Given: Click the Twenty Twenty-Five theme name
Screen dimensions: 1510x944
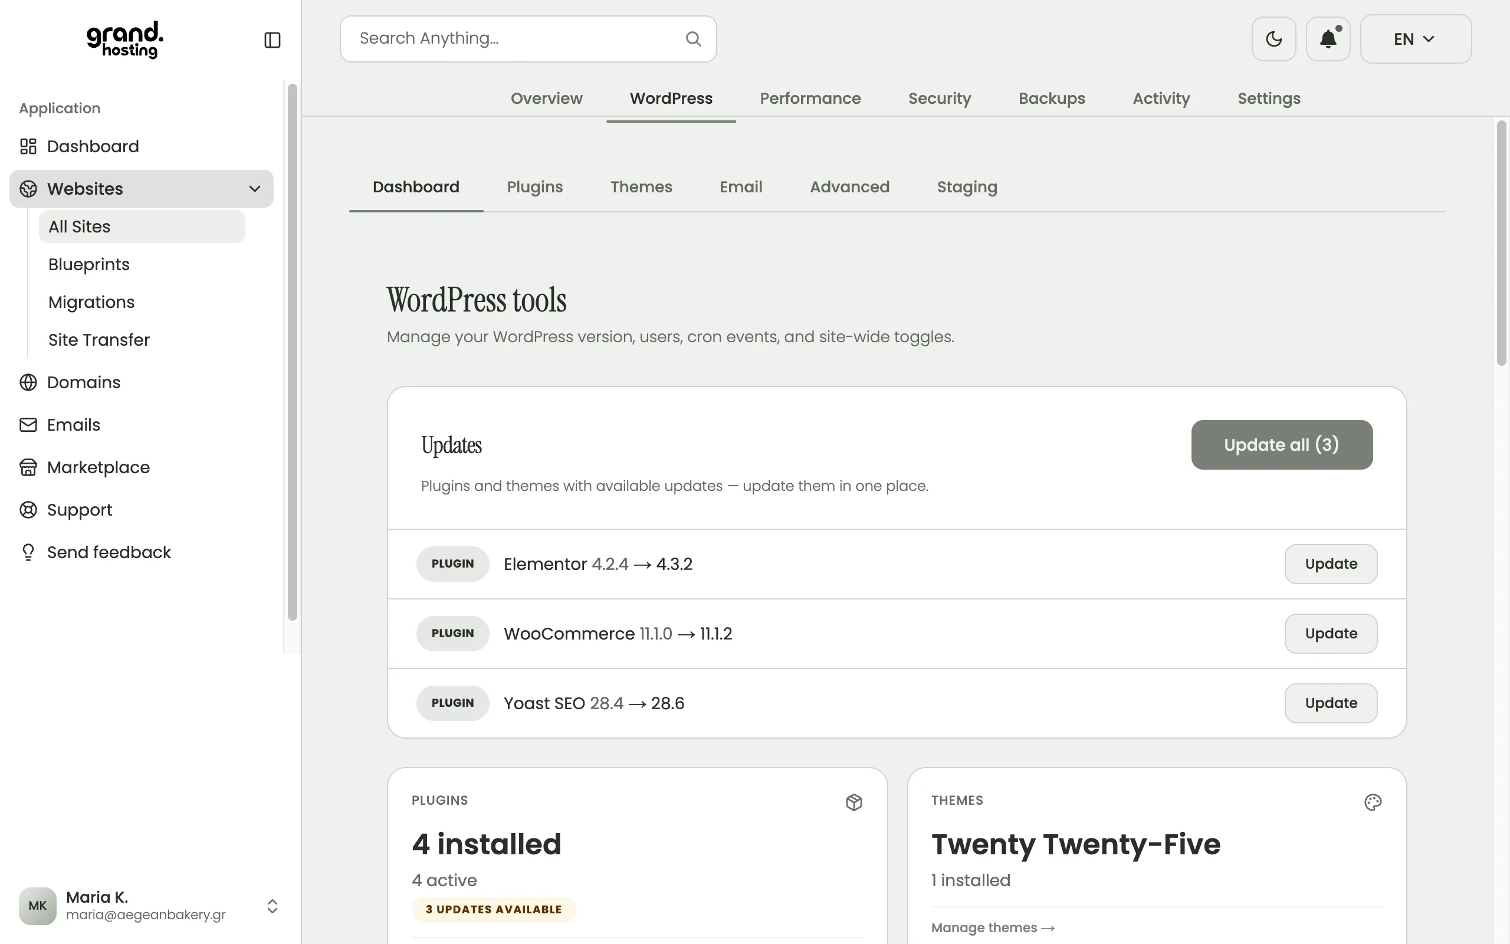Looking at the screenshot, I should click(1076, 845).
